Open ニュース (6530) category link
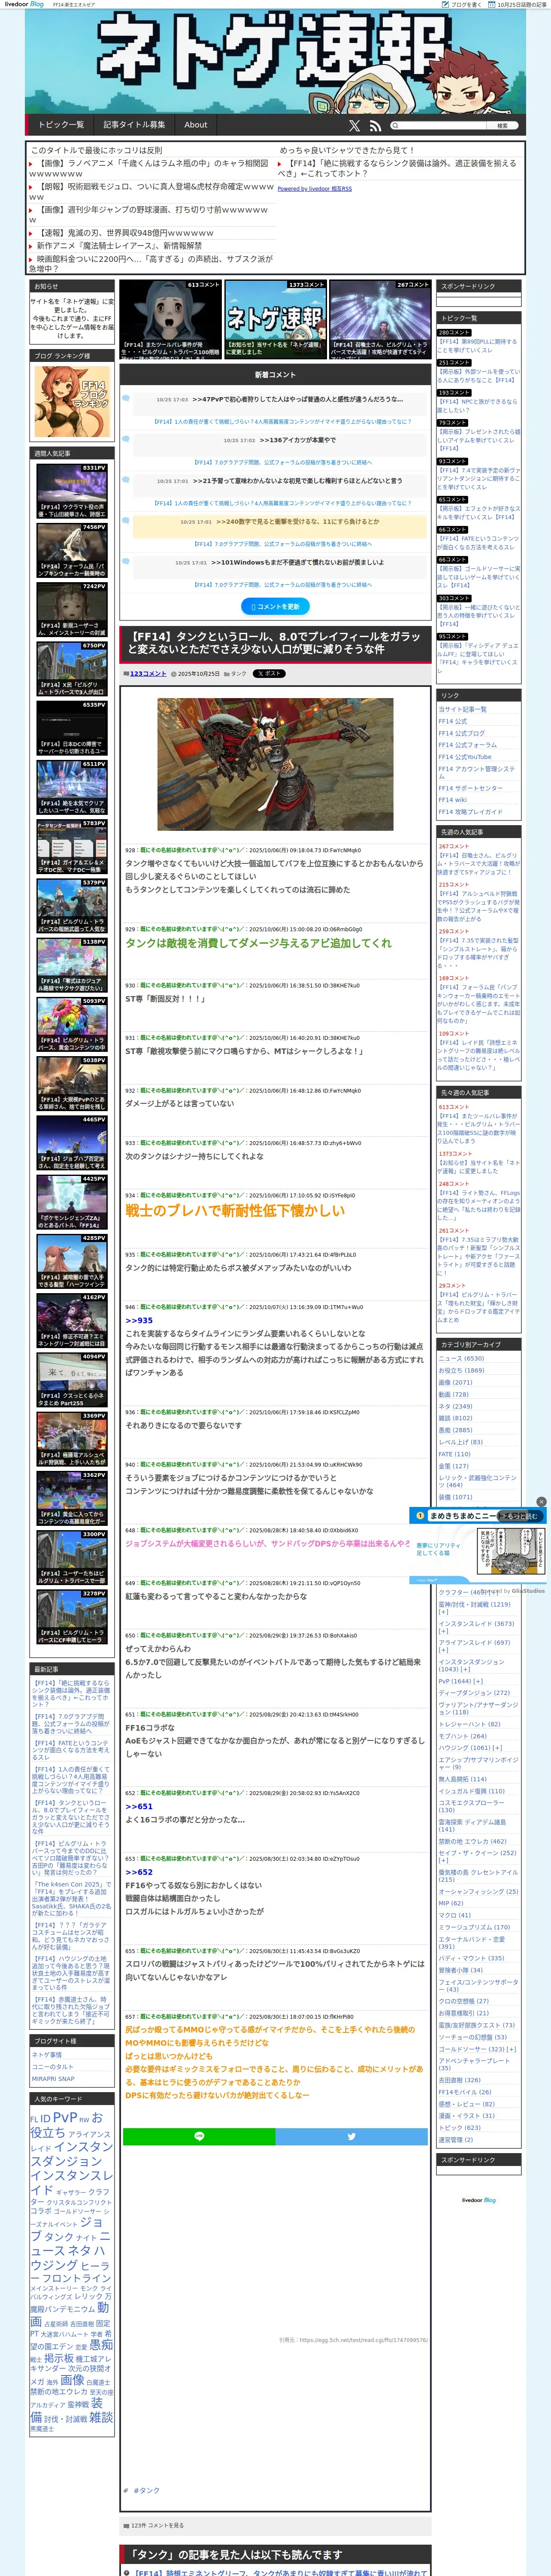This screenshot has height=2576, width=551. (x=461, y=1358)
